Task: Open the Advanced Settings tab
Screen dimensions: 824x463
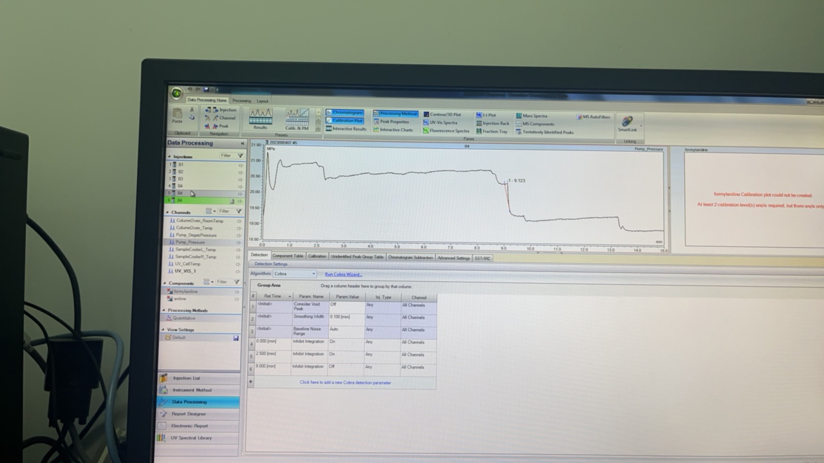Action: [x=454, y=258]
